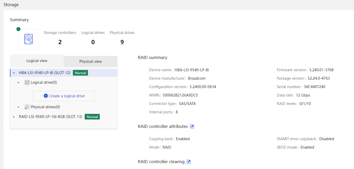Click the Storage controllers count 2

(x=60, y=42)
